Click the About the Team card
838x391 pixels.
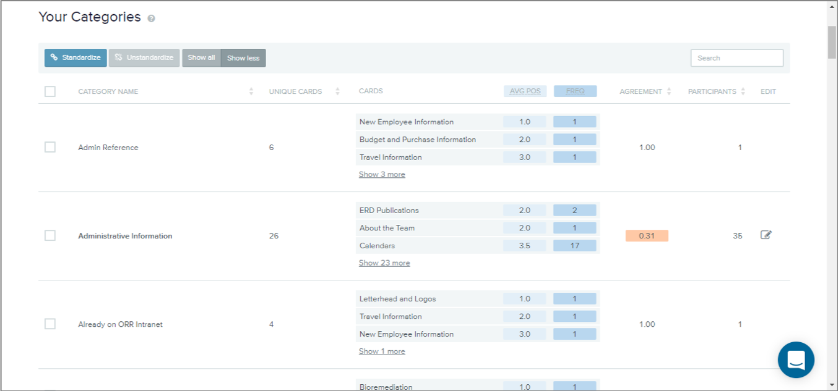(387, 228)
